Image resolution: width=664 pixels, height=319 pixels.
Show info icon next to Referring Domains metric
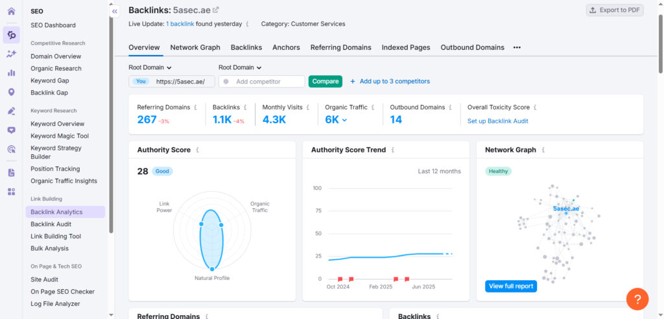click(x=195, y=108)
